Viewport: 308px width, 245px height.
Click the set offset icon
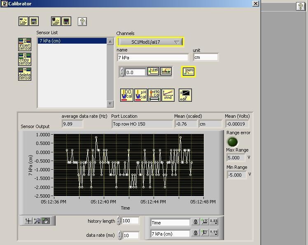tap(153, 71)
